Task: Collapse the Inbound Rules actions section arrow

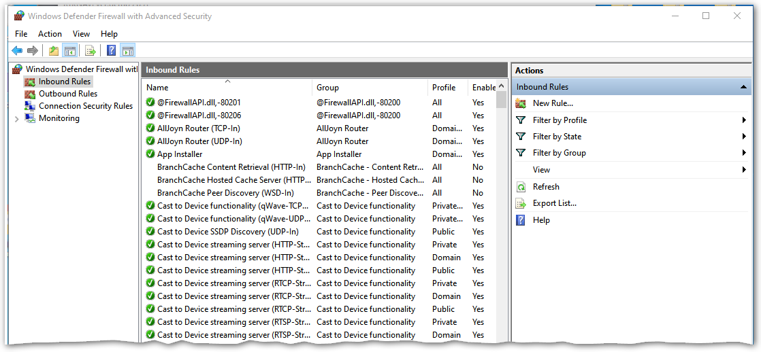Action: pos(743,87)
